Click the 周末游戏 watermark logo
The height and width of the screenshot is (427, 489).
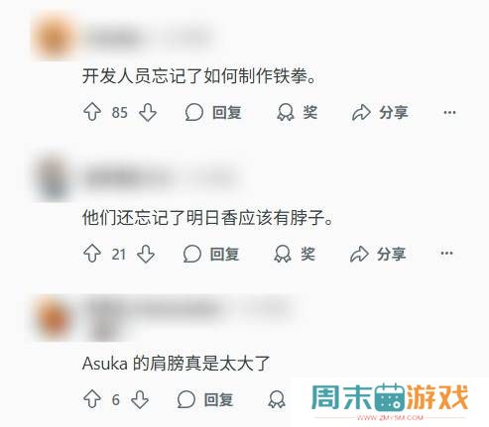pos(390,400)
